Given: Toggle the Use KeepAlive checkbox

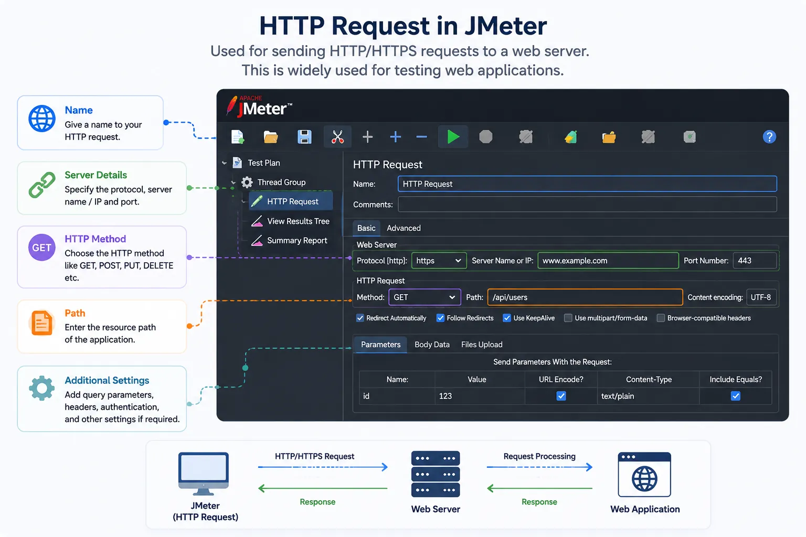Looking at the screenshot, I should (507, 318).
